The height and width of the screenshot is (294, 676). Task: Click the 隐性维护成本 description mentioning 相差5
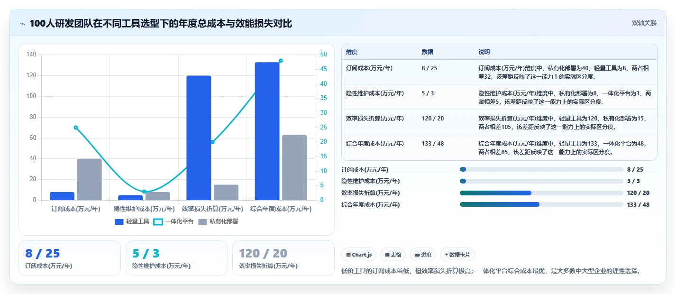tap(565, 97)
